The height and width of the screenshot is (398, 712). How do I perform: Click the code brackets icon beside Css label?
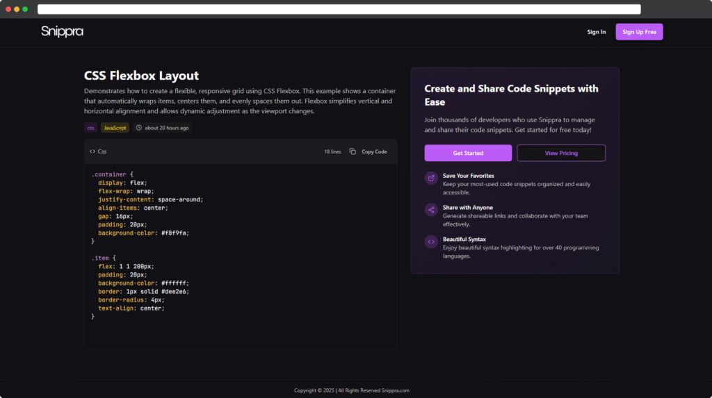click(x=92, y=151)
